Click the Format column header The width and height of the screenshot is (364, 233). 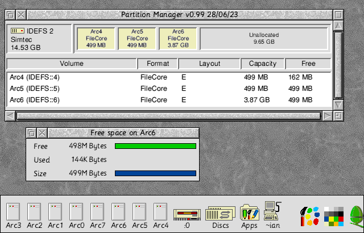click(158, 64)
